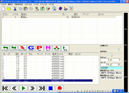Click the section length value 00:00:14

point(76,17)
